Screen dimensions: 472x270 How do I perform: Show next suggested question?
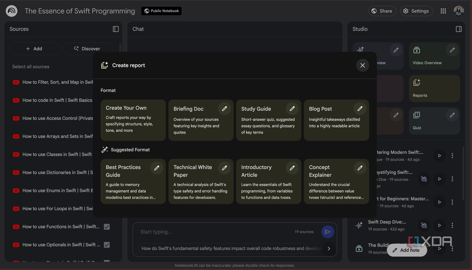coord(329,249)
